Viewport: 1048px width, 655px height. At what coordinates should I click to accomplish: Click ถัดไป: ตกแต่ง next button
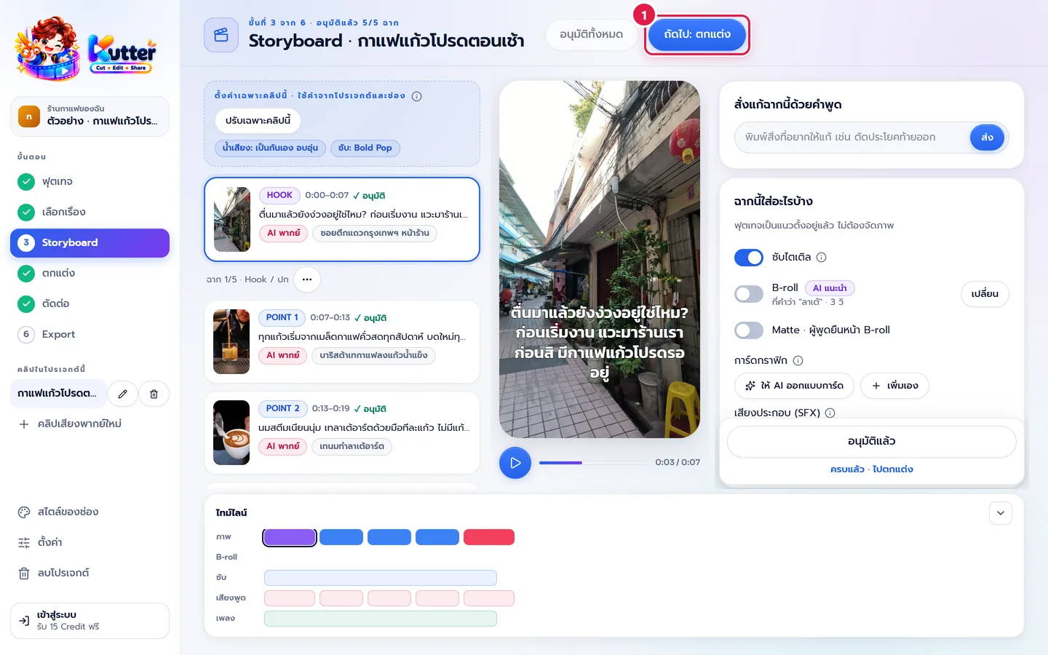[x=697, y=34]
